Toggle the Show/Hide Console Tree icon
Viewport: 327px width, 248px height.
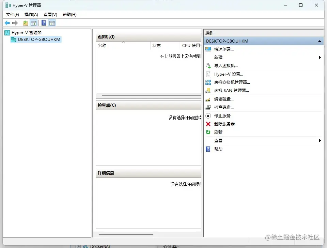[34, 23]
